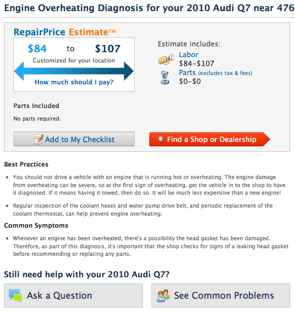Click the $84 low price value
The image size is (295, 313).
click(x=37, y=49)
